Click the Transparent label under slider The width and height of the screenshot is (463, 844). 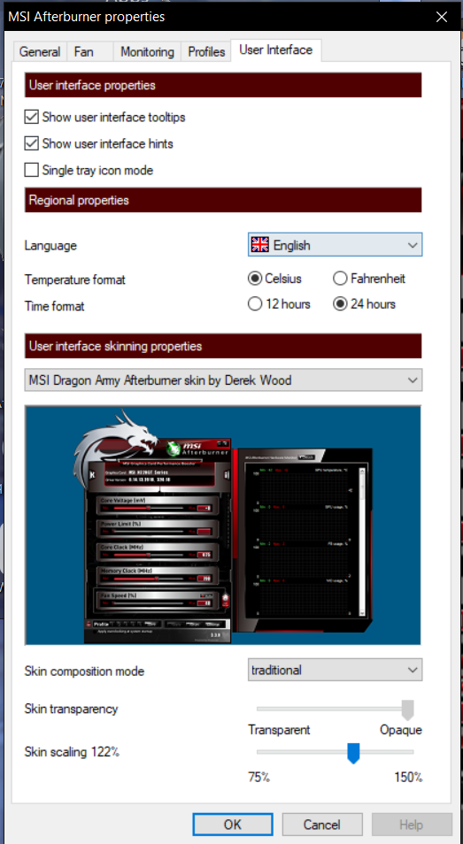279,731
